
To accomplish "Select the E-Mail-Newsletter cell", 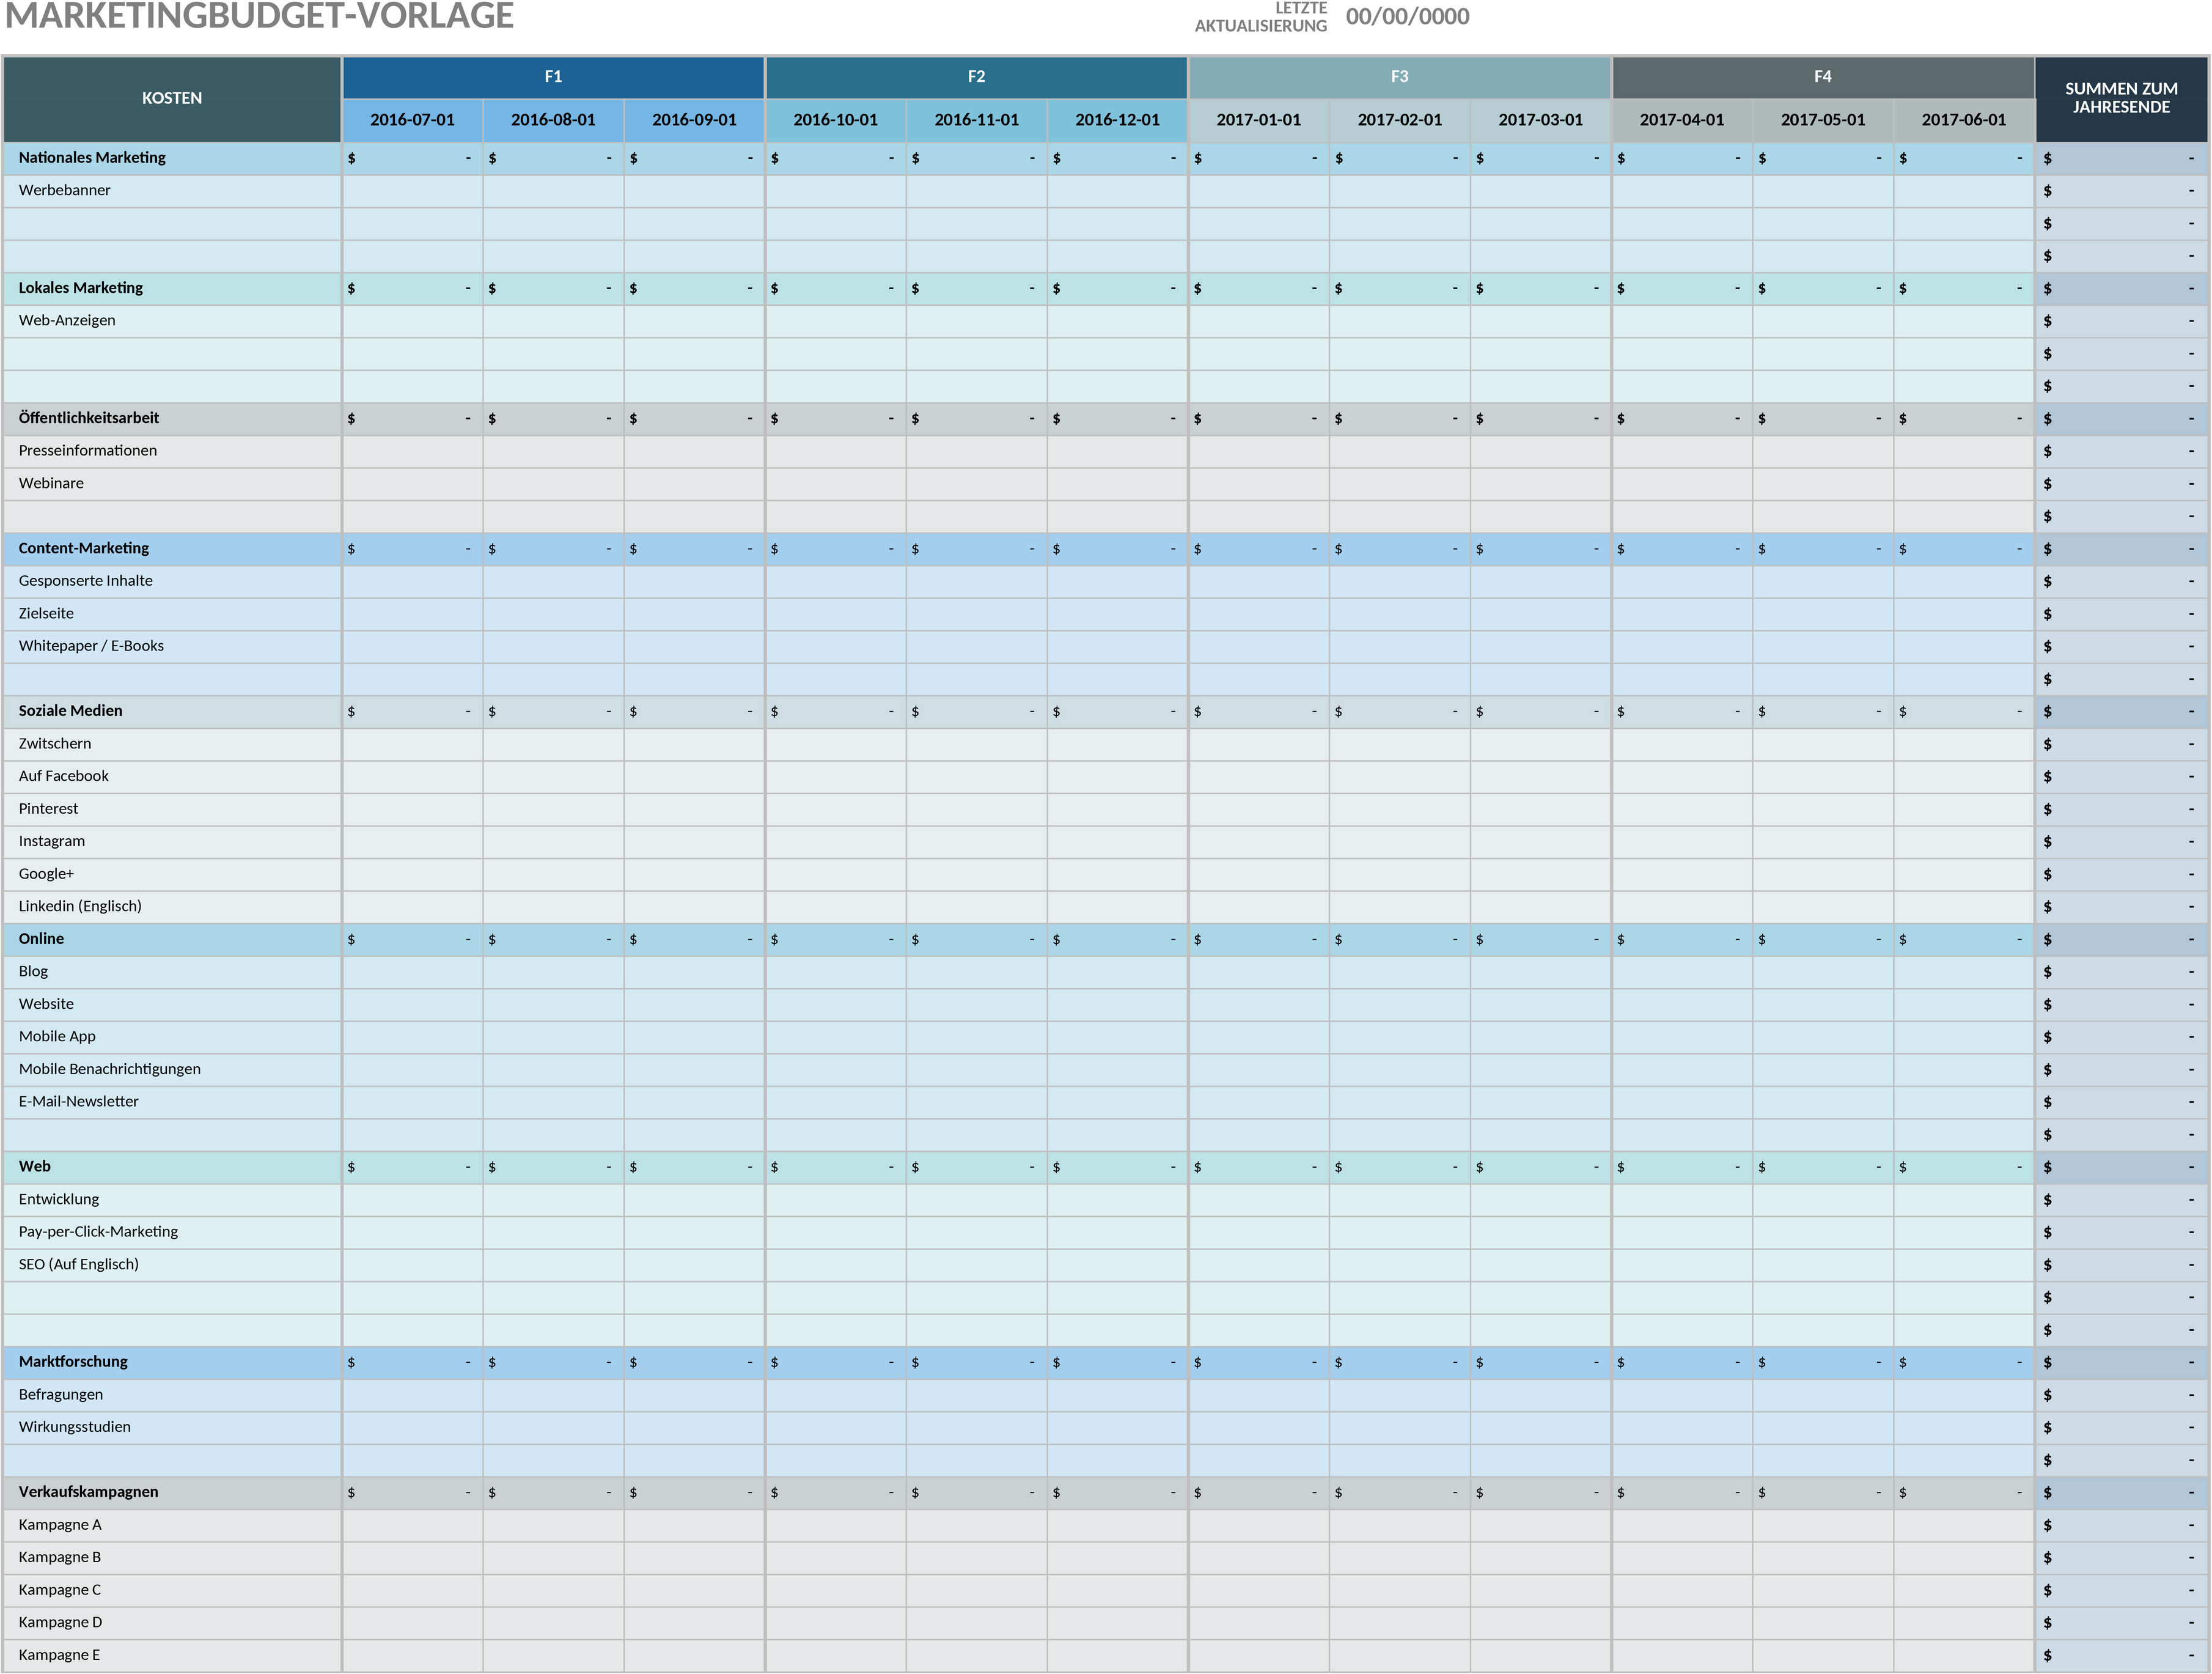I will tap(172, 1102).
